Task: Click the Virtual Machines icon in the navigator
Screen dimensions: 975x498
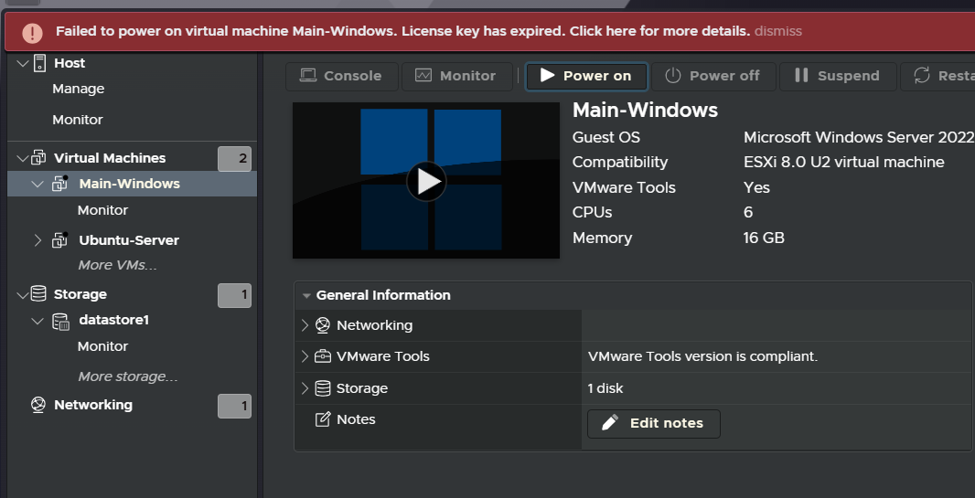Action: pos(38,158)
